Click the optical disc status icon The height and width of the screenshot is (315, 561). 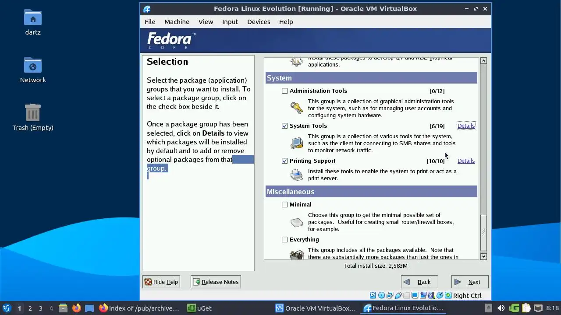click(382, 295)
